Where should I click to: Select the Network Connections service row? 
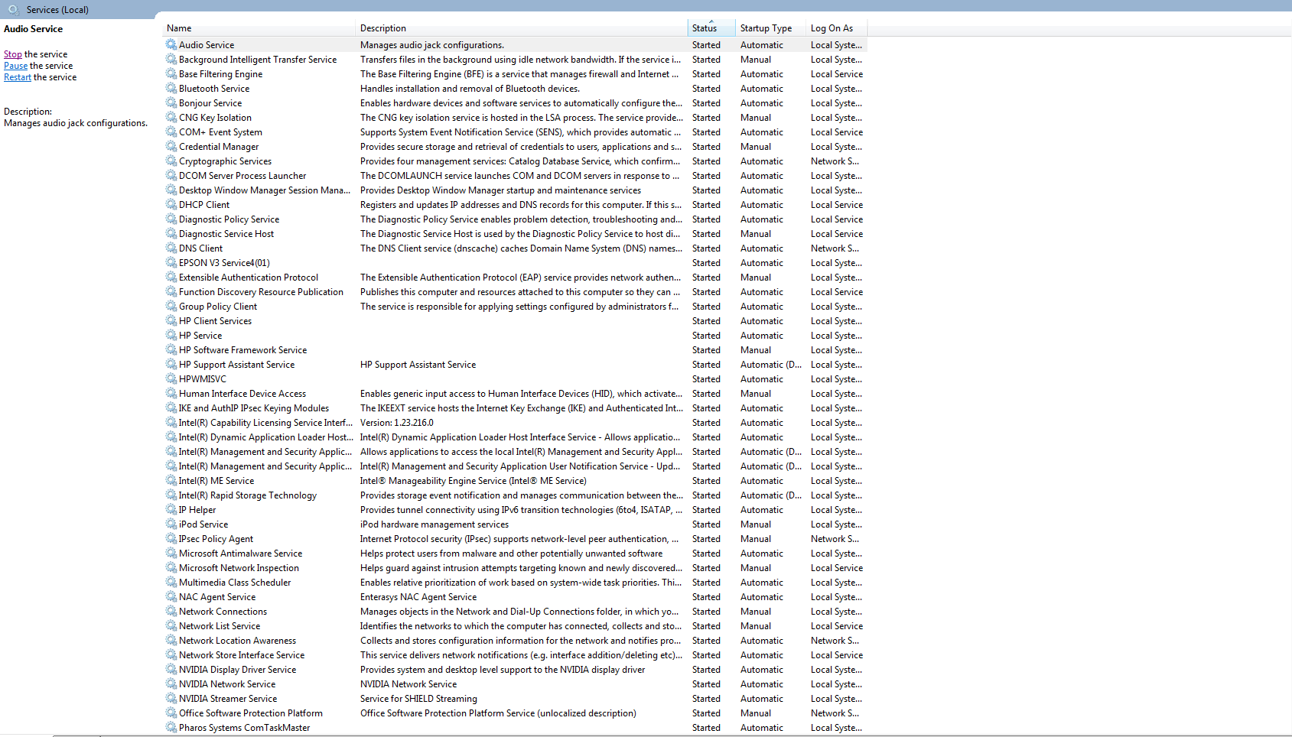[x=515, y=612]
